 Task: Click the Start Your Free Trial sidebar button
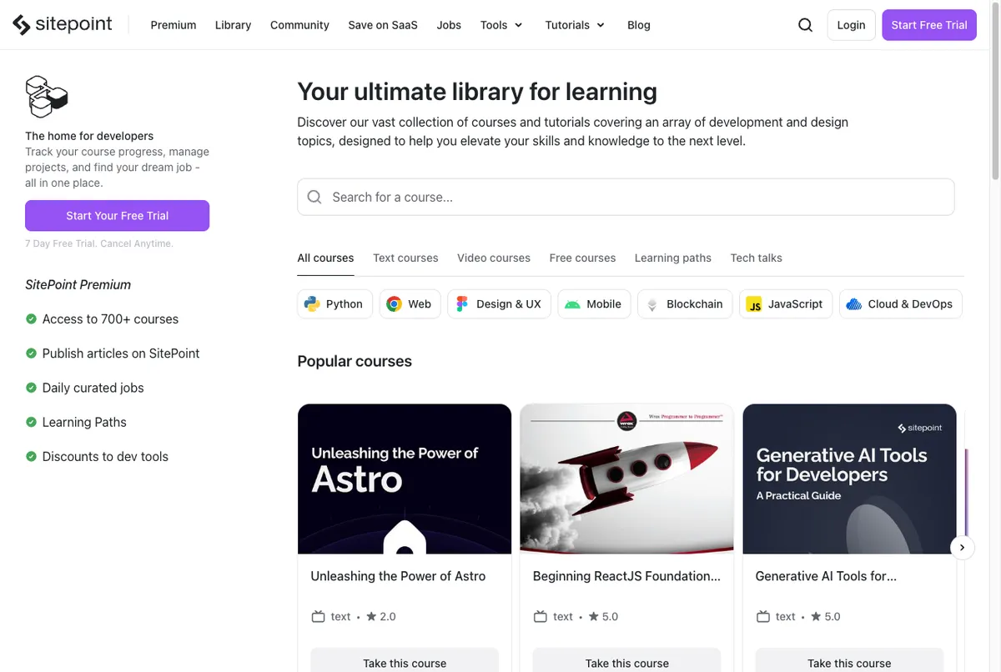click(x=118, y=216)
